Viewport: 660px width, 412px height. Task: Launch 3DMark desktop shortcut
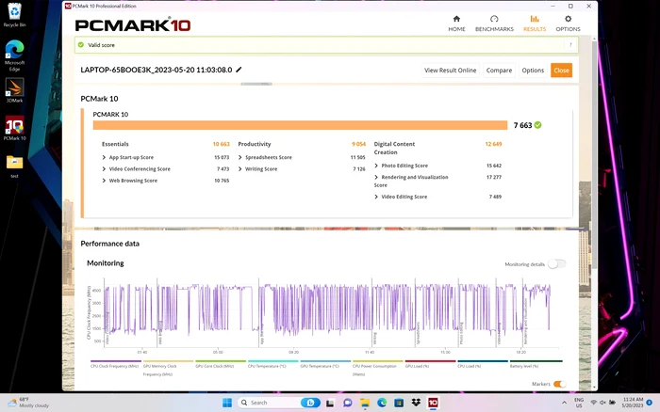[x=15, y=90]
